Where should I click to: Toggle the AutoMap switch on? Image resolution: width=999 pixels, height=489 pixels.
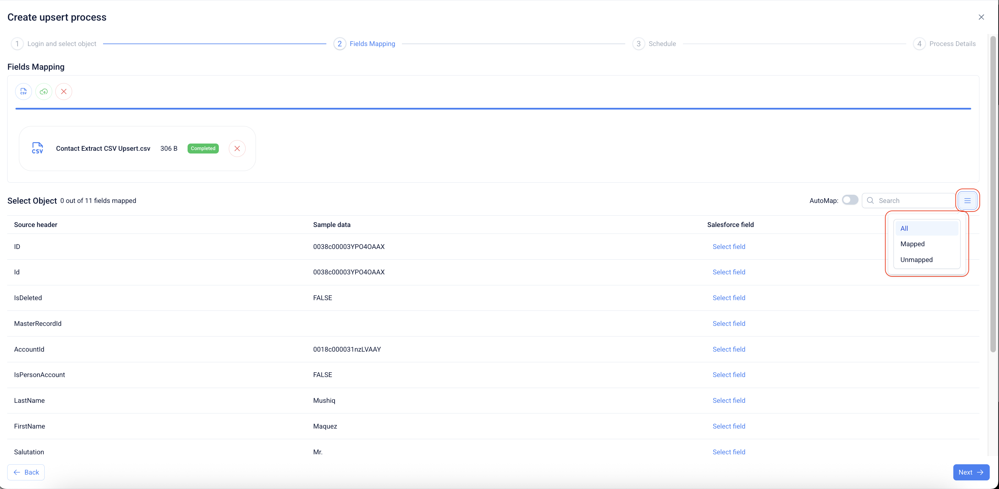pos(850,200)
